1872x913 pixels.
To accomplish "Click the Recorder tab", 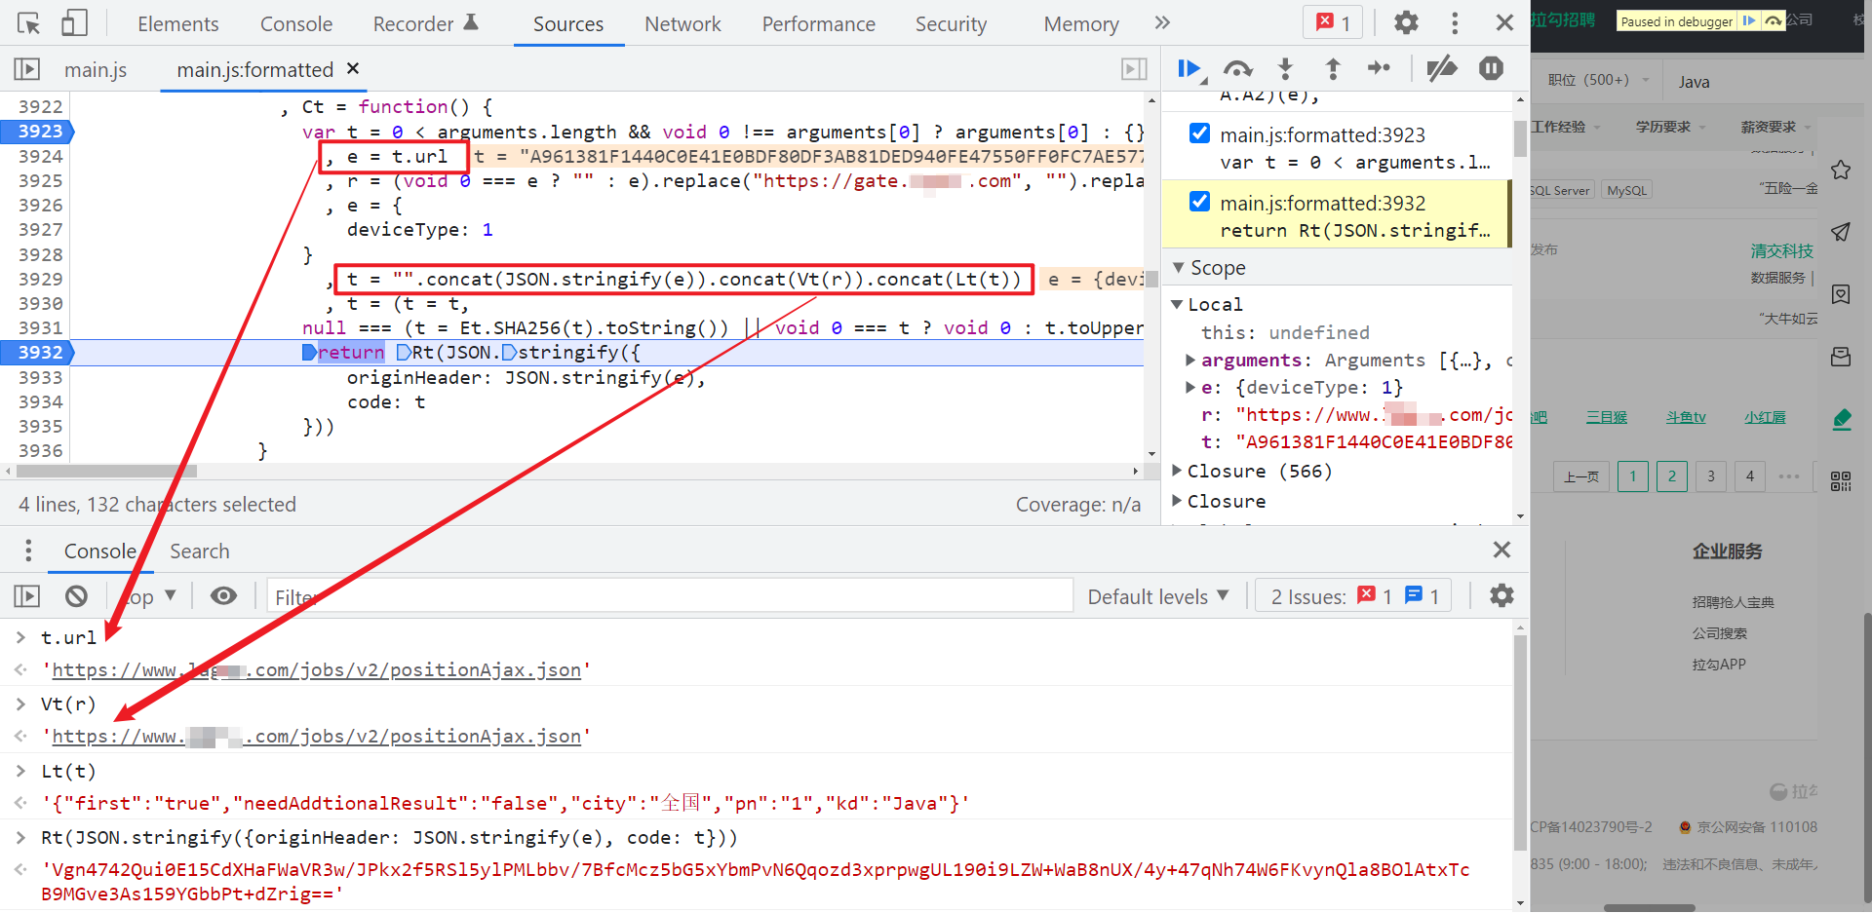I will point(425,23).
